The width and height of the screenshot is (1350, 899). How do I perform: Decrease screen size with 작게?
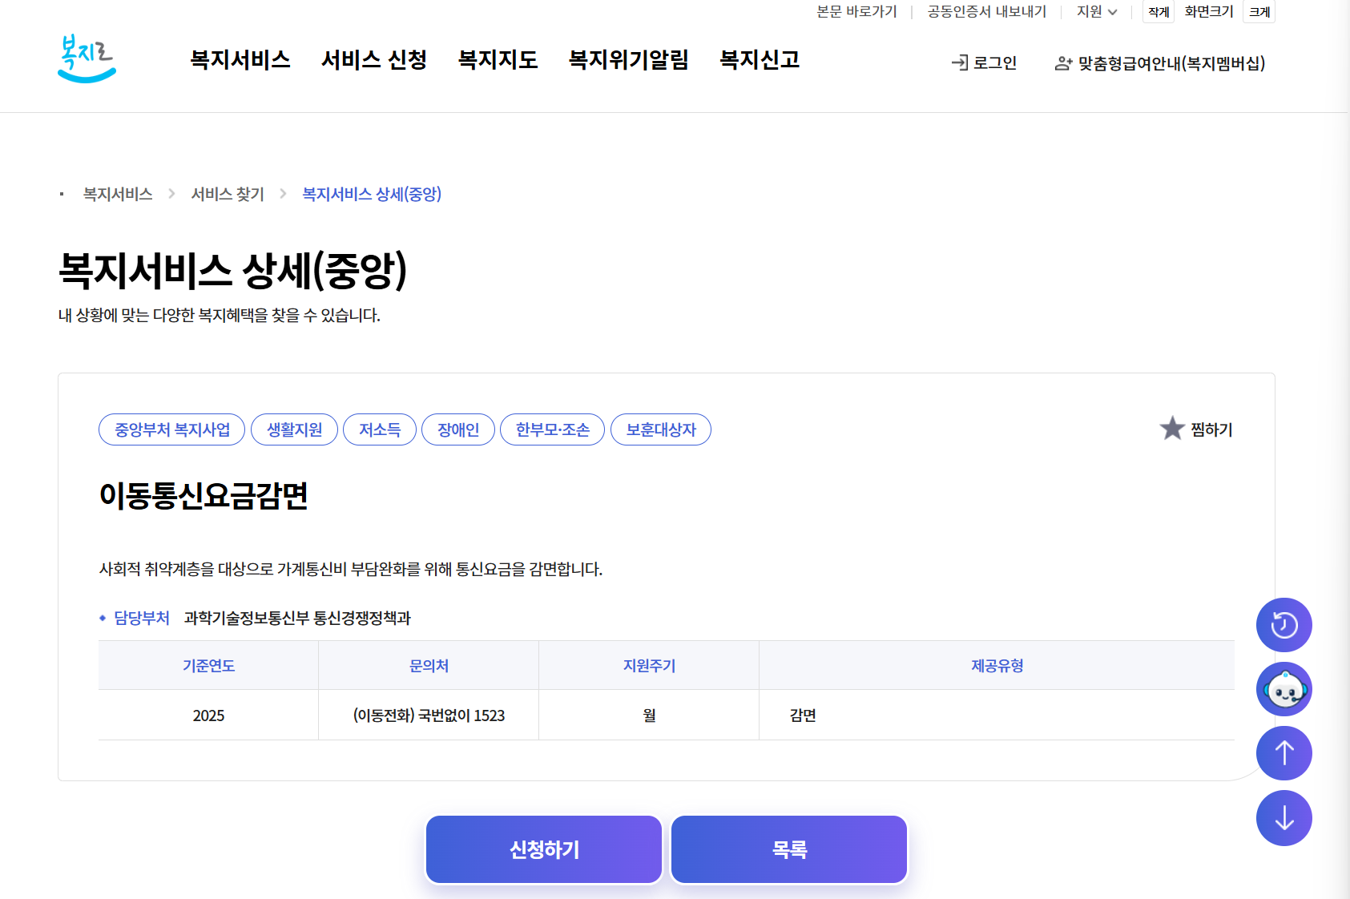[1159, 12]
